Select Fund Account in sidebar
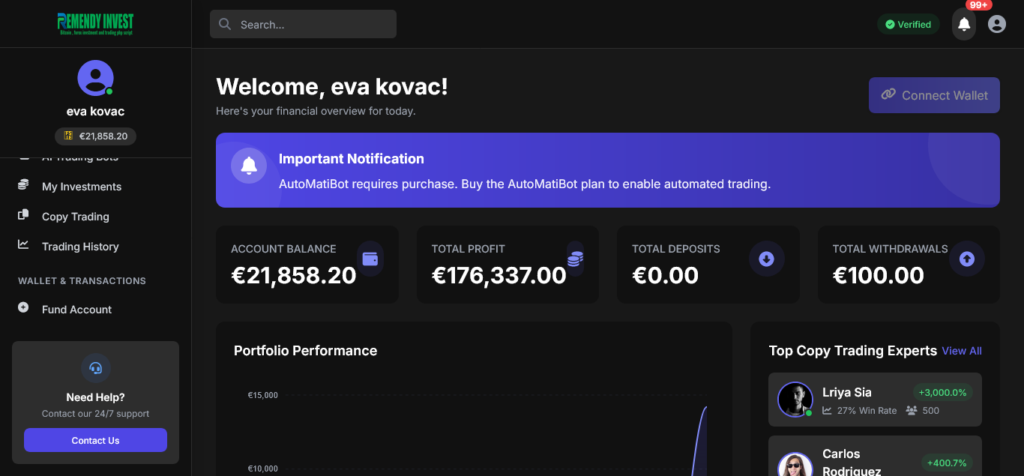 tap(76, 310)
